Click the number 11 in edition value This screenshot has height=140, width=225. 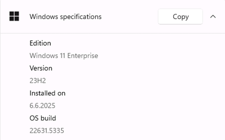tap(62, 56)
